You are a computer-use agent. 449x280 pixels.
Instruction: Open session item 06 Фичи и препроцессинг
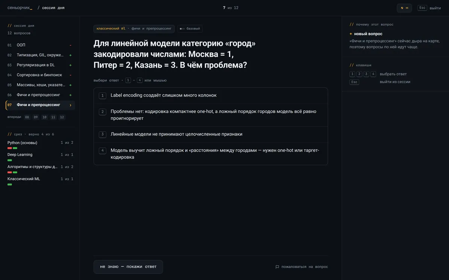point(40,95)
